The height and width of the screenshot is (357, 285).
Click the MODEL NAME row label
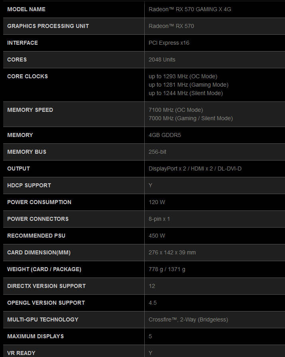(26, 9)
